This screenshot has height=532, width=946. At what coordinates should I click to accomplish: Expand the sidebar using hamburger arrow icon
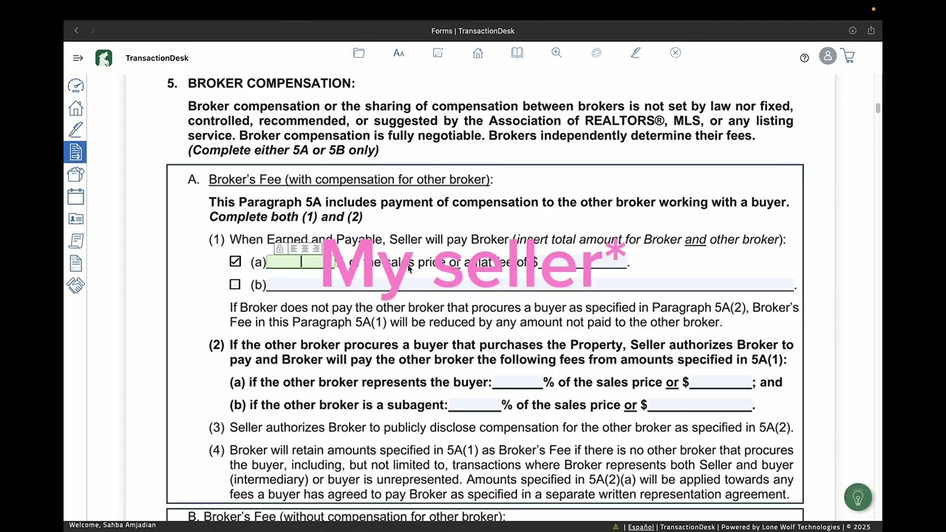click(x=78, y=58)
